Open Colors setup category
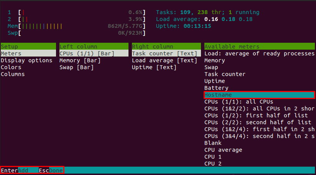The height and width of the screenshot is (175, 316). click(11, 67)
